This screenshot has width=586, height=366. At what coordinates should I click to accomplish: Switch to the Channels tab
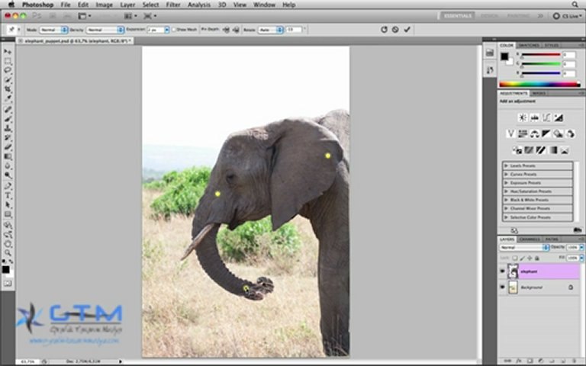tap(530, 239)
